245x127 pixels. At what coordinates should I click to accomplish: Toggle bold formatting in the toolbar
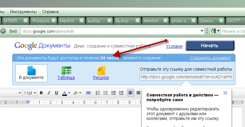click(41, 93)
